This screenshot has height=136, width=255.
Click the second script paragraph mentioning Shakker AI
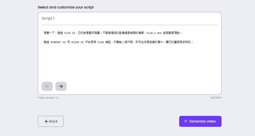coord(118,42)
